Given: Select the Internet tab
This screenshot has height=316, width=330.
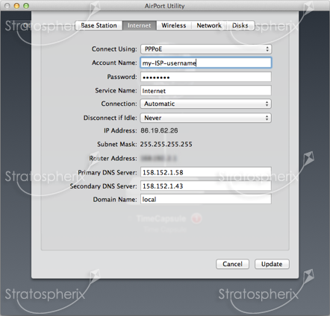Looking at the screenshot, I should click(140, 25).
